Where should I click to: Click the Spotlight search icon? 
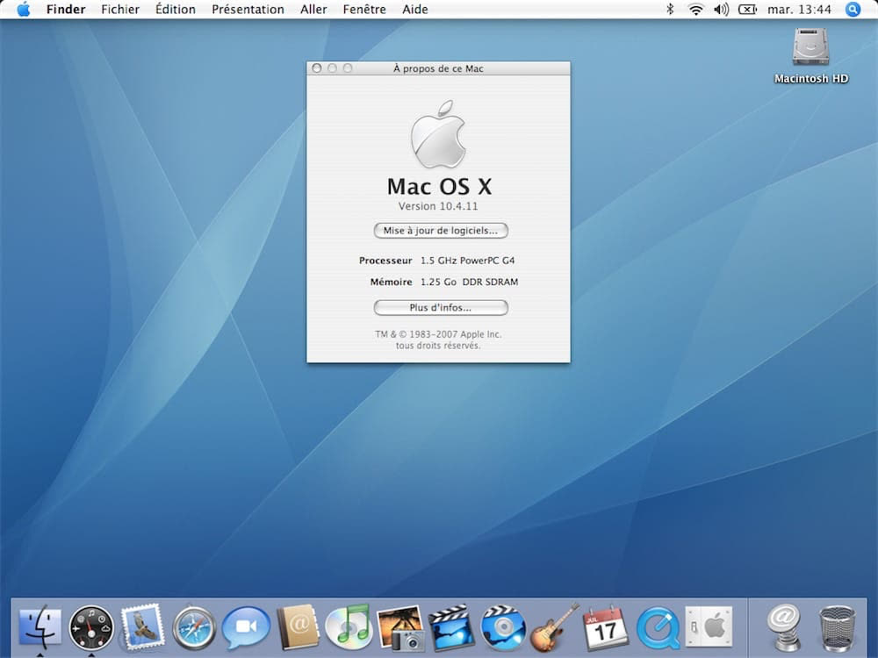(853, 10)
